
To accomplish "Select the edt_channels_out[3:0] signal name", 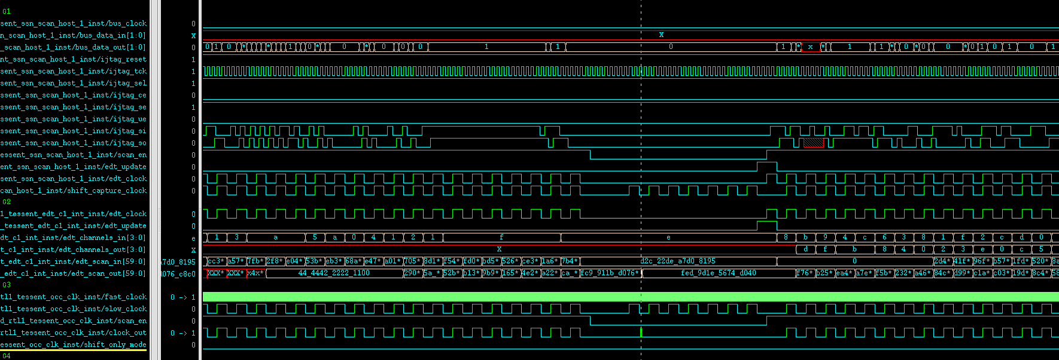I will click(x=73, y=250).
